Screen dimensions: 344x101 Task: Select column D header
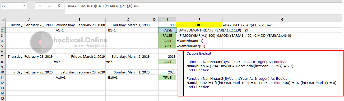pyautogui.click(x=154, y=20)
